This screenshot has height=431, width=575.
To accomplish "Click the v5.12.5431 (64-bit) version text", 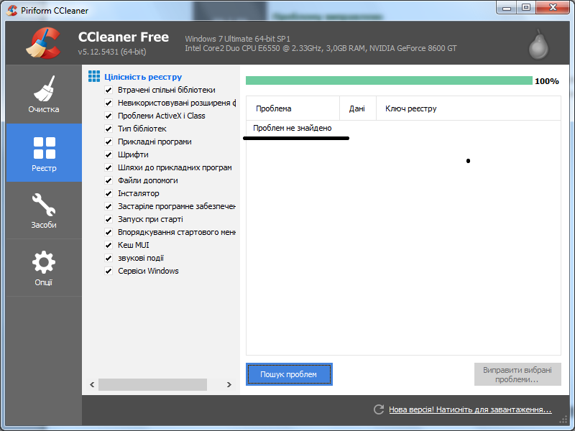I will pos(112,52).
